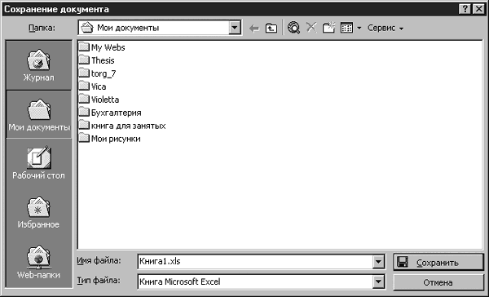Select the Thesis folder

coord(96,60)
